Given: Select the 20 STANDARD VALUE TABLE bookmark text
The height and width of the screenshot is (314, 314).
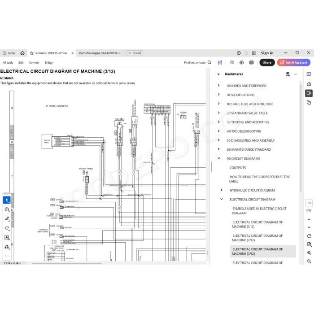Looking at the screenshot, I should pos(247,113).
